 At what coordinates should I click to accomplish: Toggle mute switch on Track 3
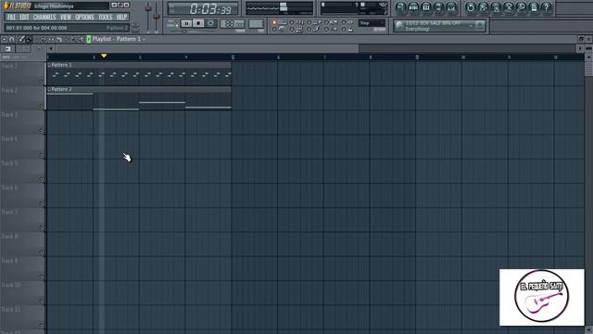coord(41,130)
